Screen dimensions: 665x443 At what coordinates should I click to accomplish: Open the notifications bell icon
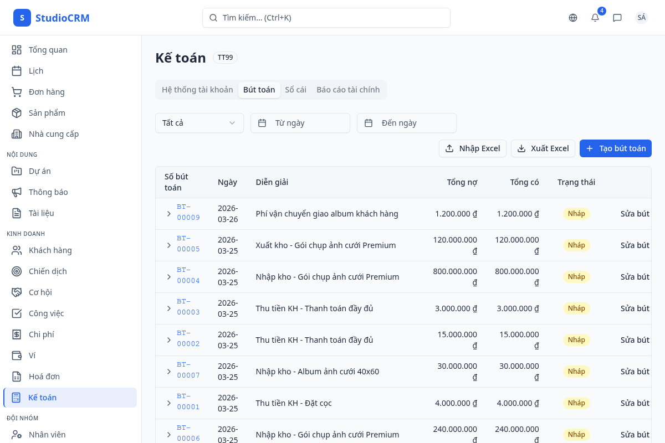tap(595, 18)
